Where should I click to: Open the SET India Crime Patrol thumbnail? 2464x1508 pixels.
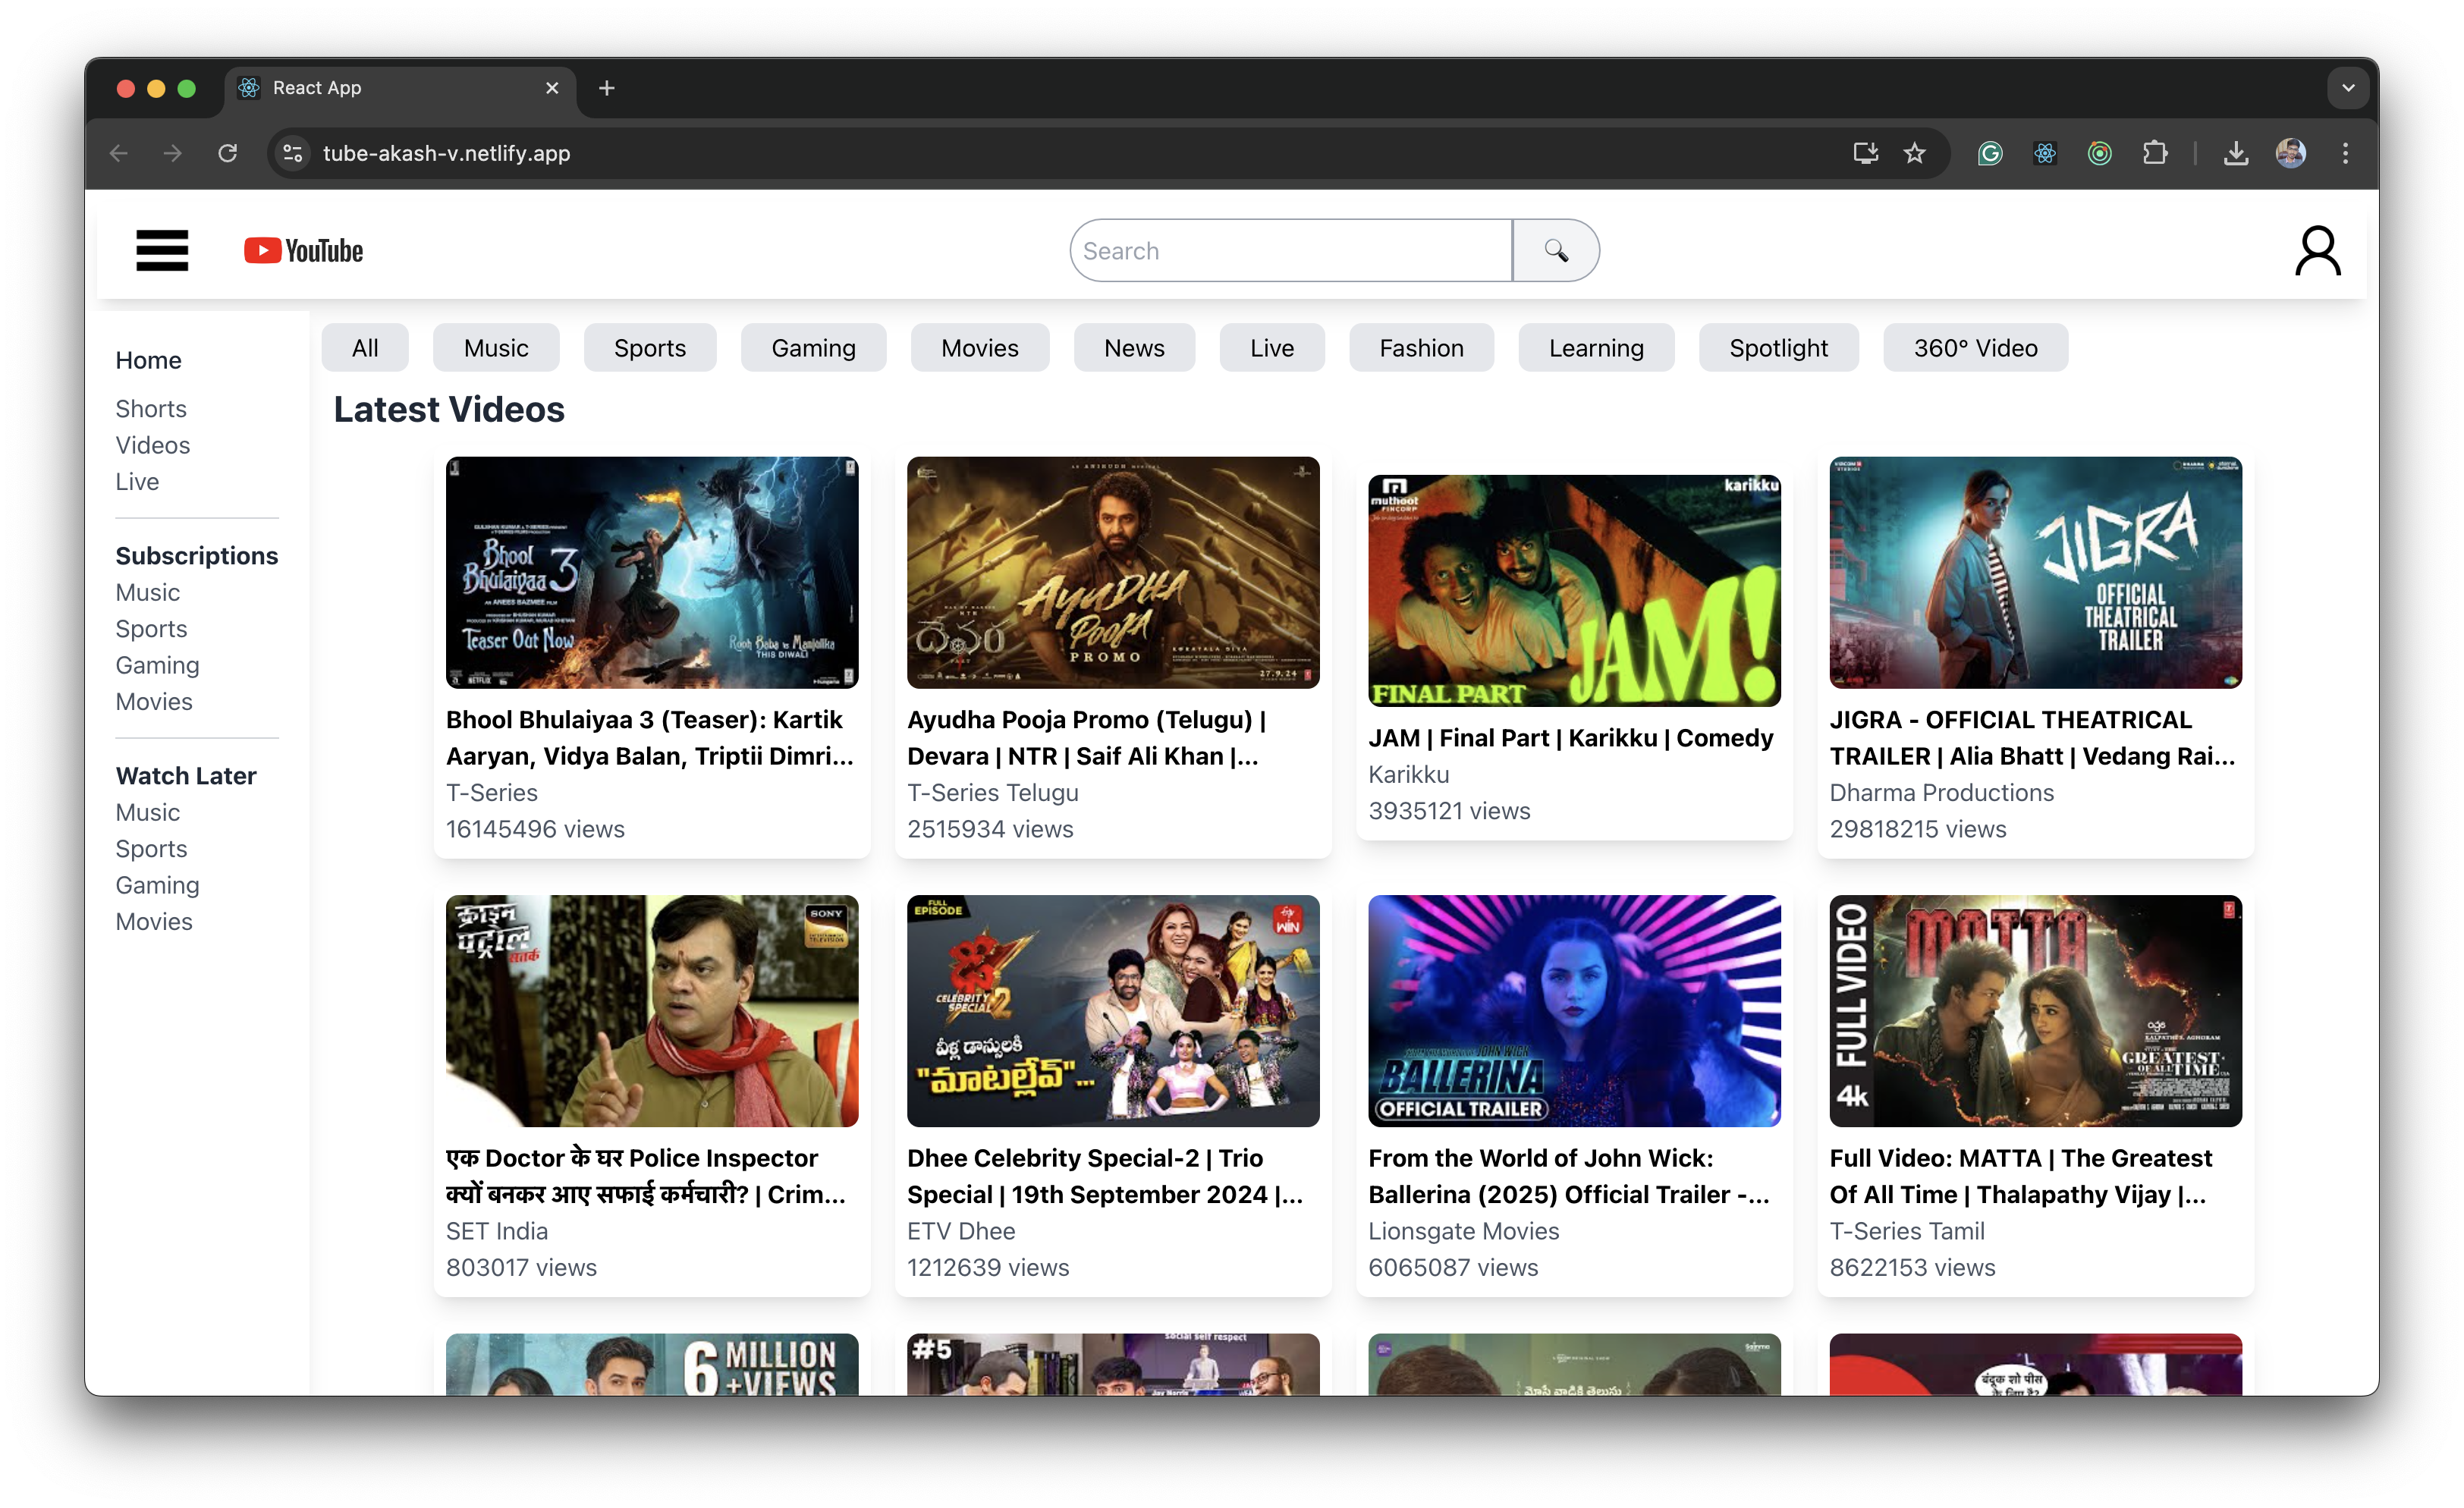click(x=652, y=1011)
